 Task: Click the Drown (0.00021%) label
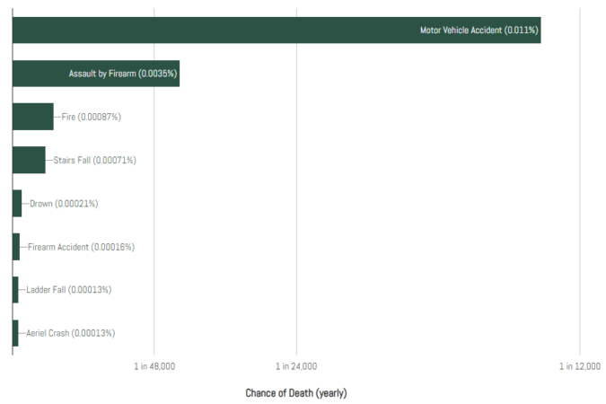[x=64, y=204]
